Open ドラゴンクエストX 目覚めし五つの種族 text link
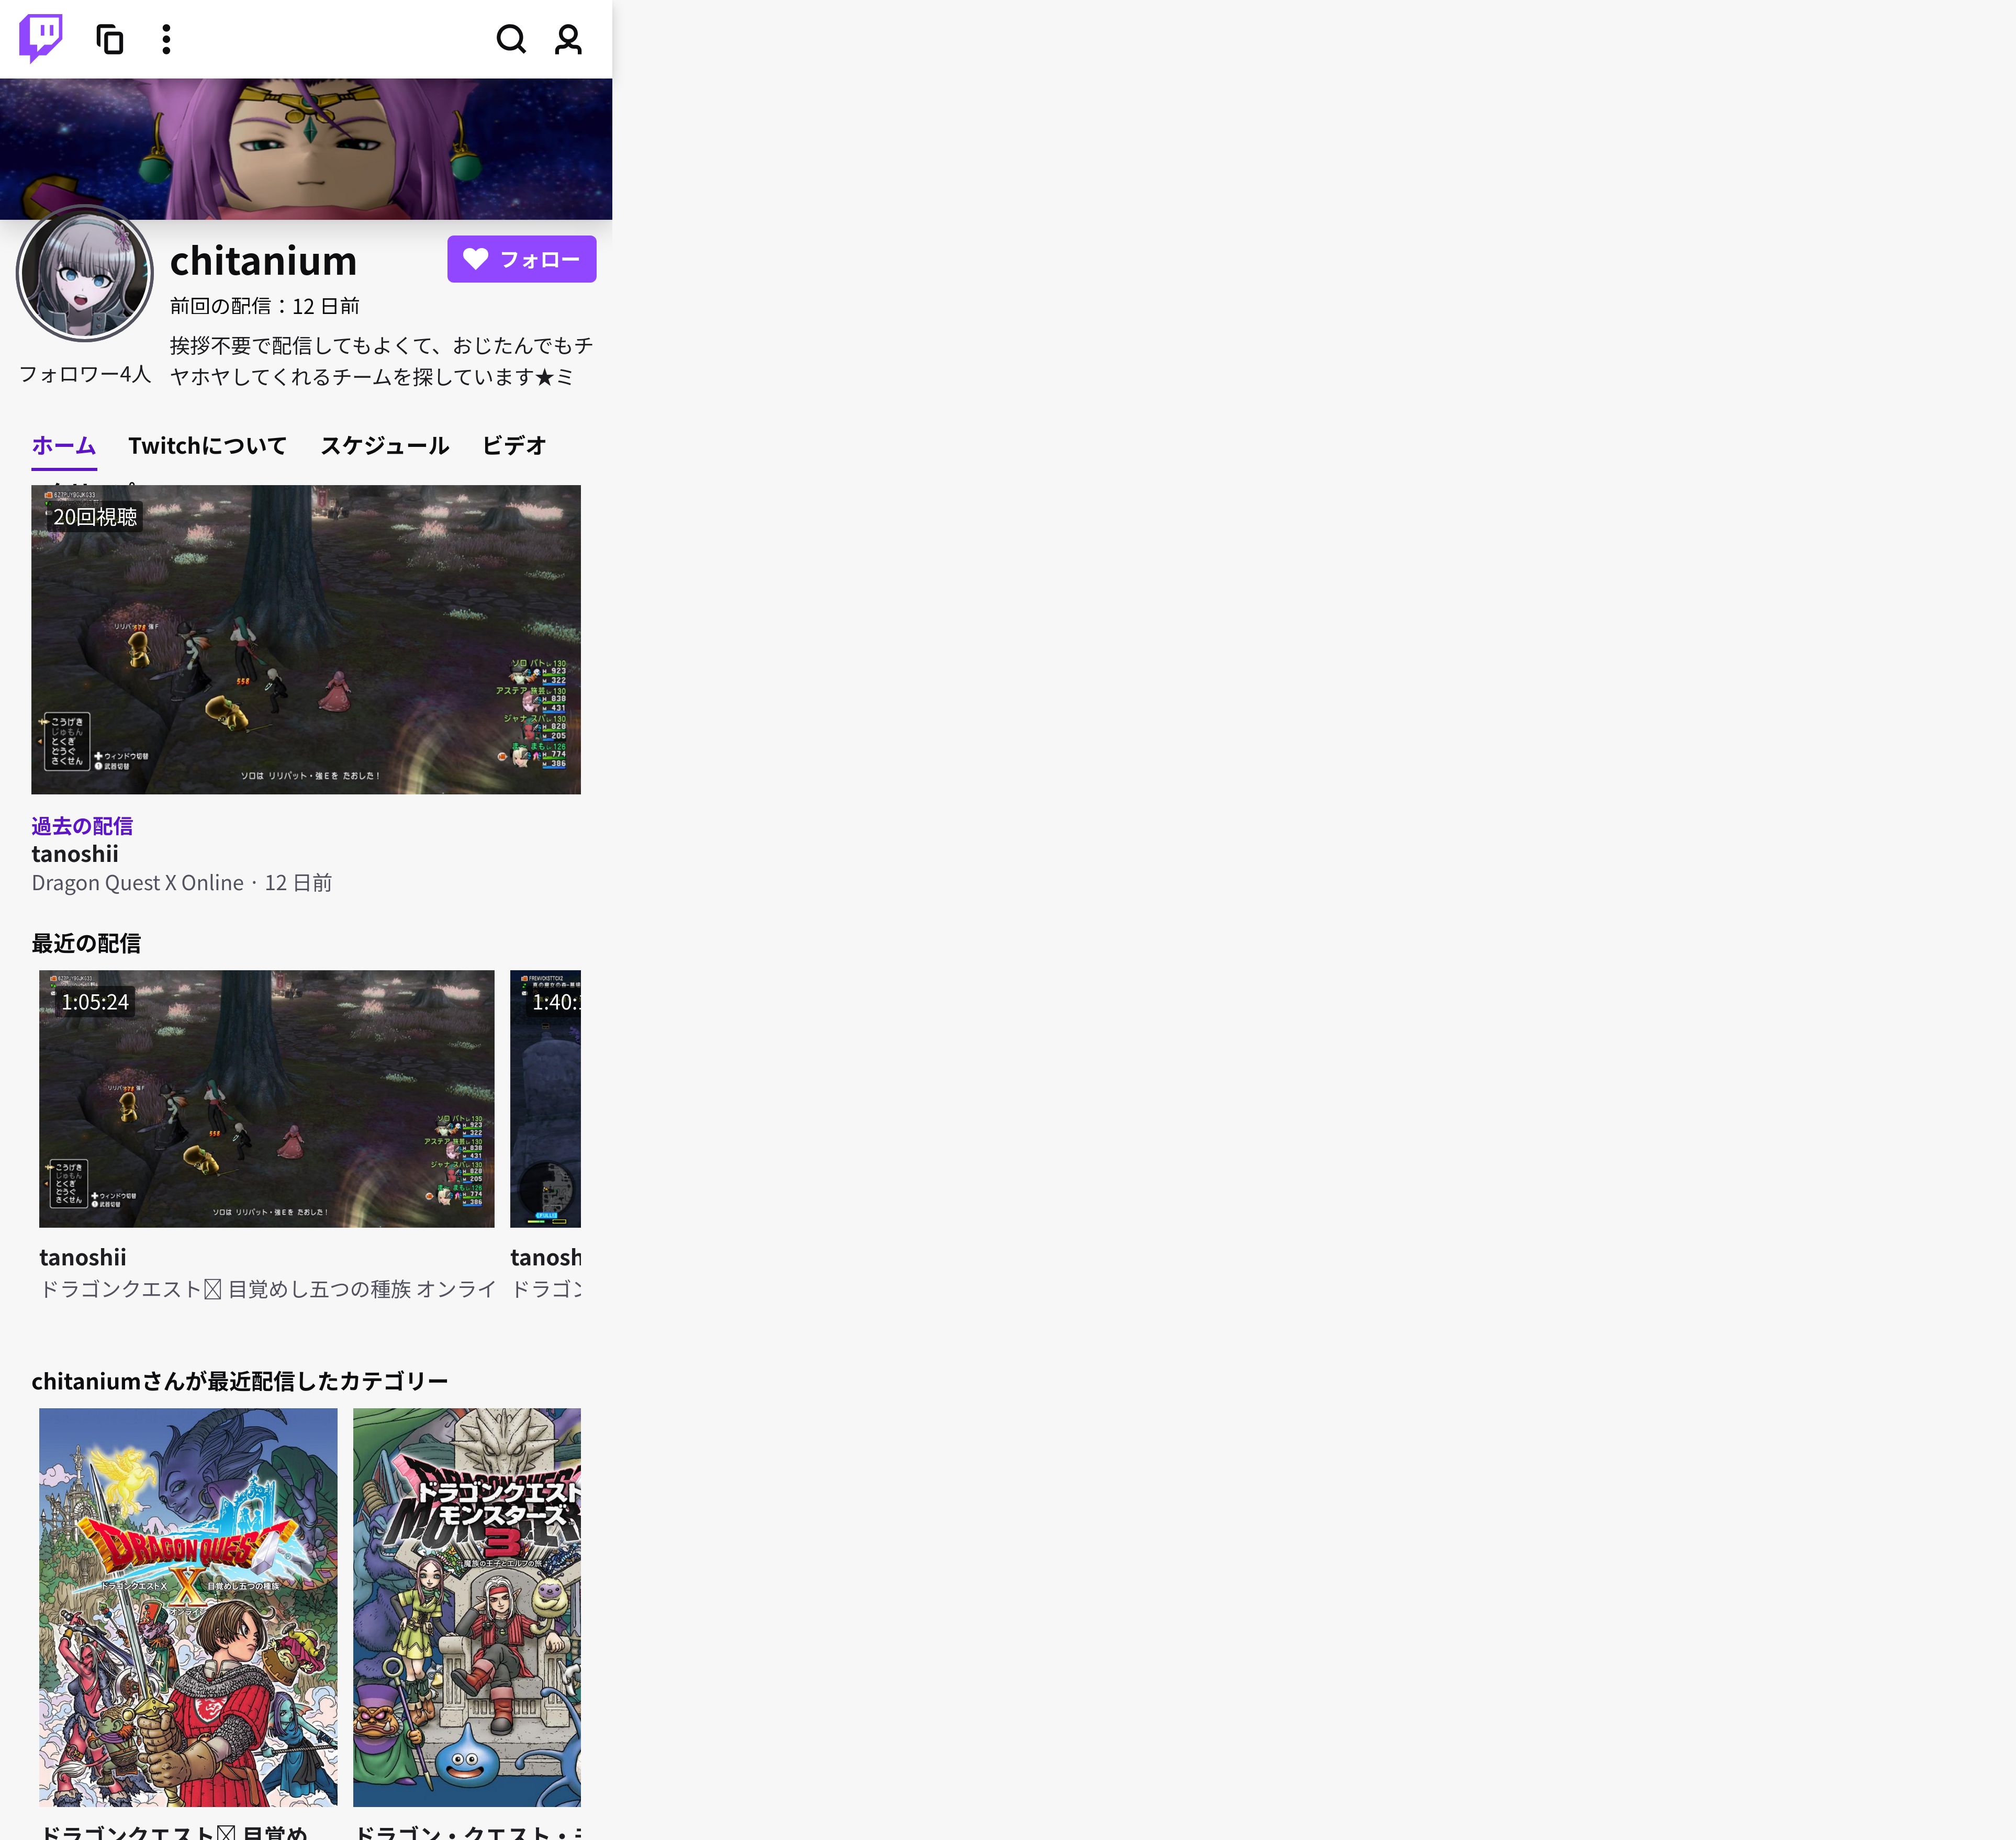 coord(267,1289)
